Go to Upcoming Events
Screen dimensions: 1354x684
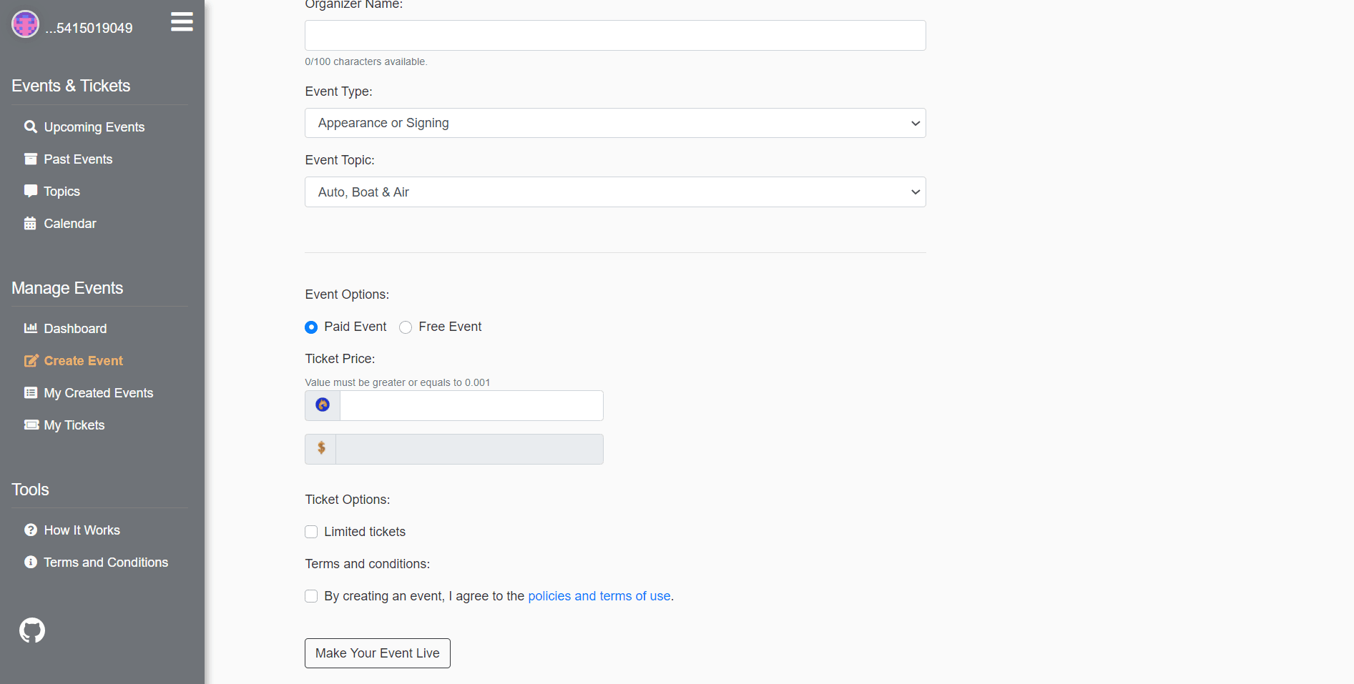point(94,127)
